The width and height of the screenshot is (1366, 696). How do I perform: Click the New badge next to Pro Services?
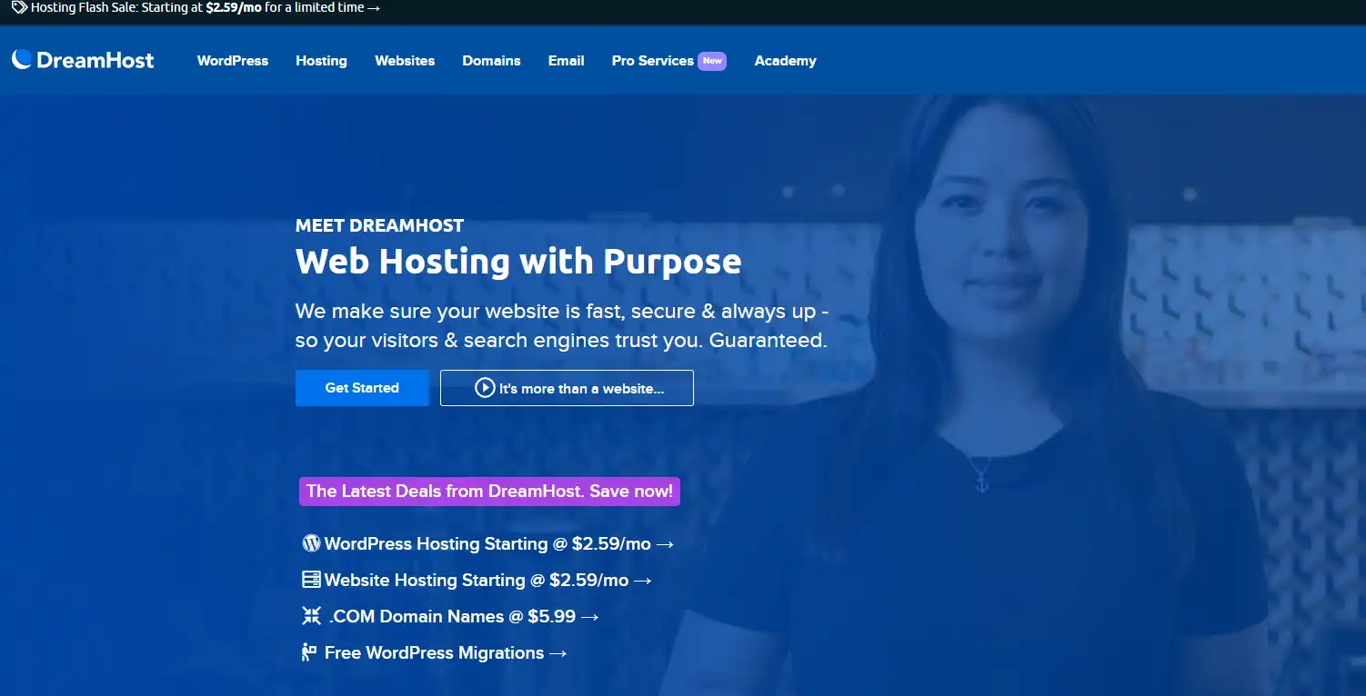(712, 61)
